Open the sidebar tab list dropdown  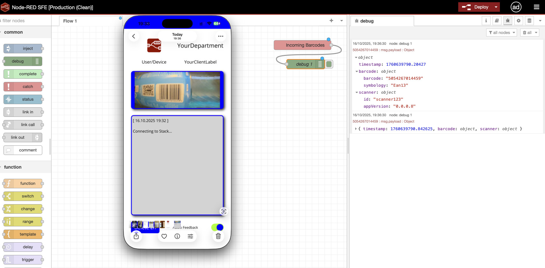pos(540,21)
